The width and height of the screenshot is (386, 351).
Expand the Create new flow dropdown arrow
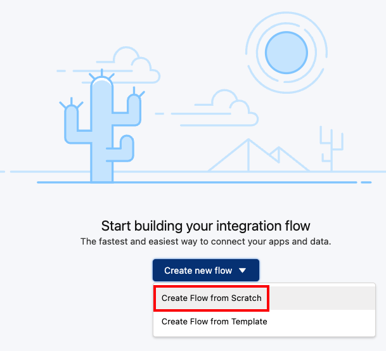tap(243, 271)
